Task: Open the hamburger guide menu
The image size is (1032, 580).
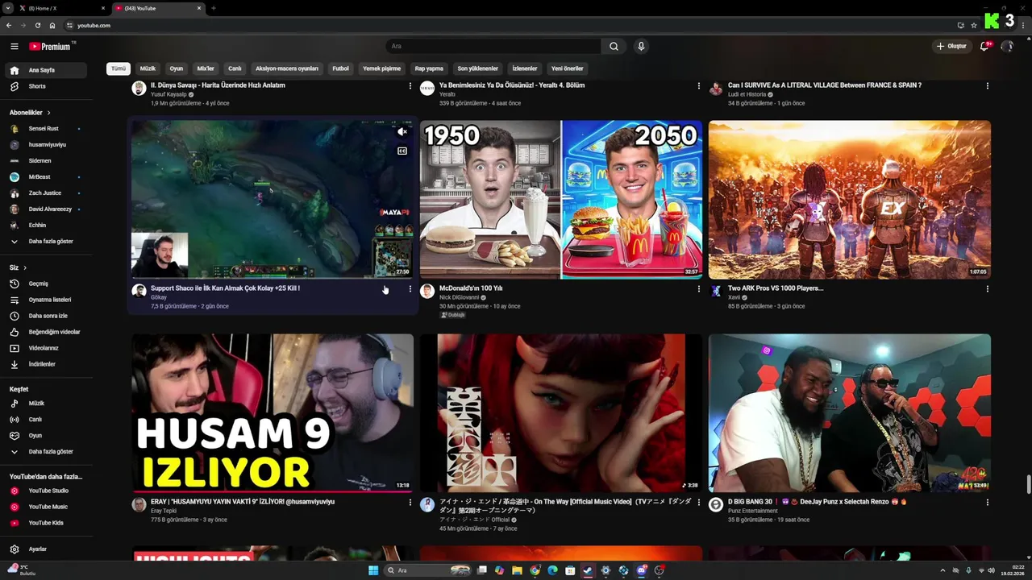Action: (x=14, y=47)
